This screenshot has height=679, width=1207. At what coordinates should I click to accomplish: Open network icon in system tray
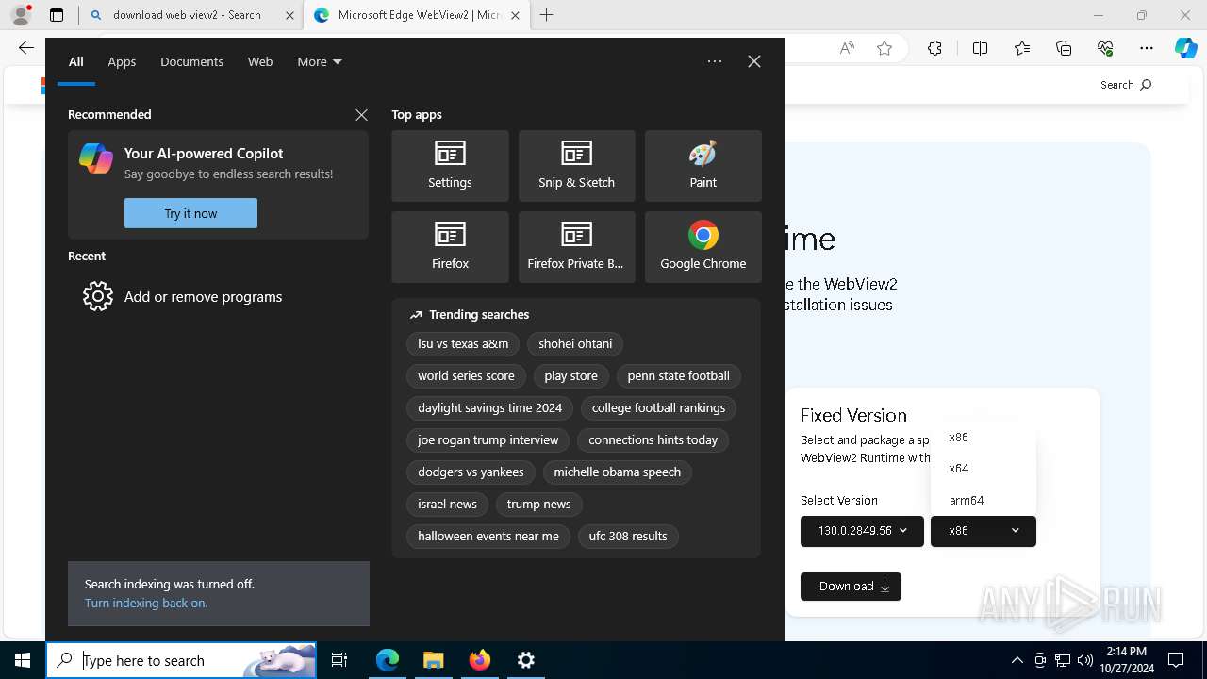[x=1063, y=660]
